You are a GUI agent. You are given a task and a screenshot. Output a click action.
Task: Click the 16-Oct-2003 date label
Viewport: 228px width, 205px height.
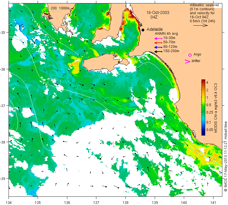click(x=158, y=13)
